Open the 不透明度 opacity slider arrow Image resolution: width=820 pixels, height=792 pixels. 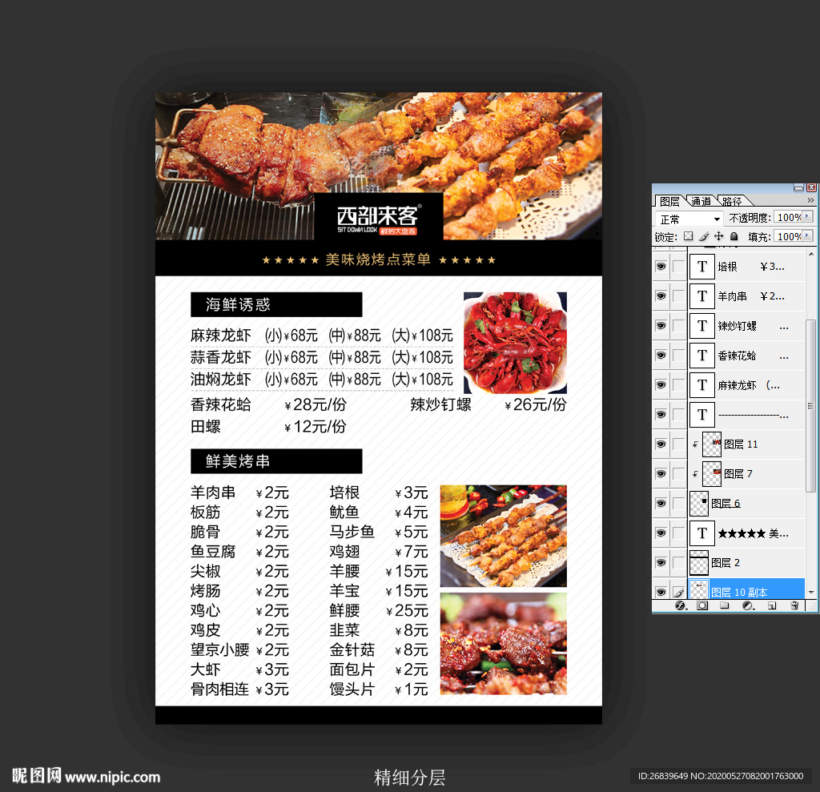tap(807, 216)
